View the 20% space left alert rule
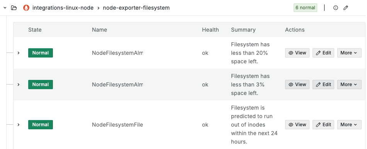 click(297, 53)
